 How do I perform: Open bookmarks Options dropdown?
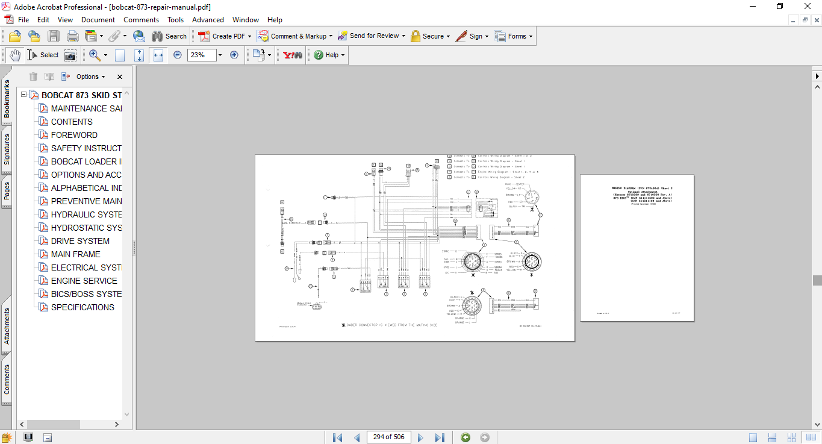[90, 77]
